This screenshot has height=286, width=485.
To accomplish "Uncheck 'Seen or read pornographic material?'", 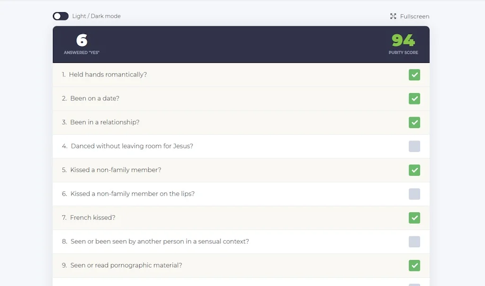I will [414, 266].
